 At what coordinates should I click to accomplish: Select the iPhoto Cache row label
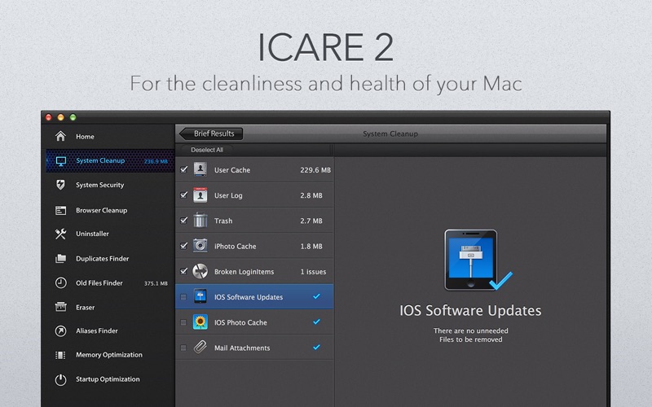pyautogui.click(x=235, y=247)
